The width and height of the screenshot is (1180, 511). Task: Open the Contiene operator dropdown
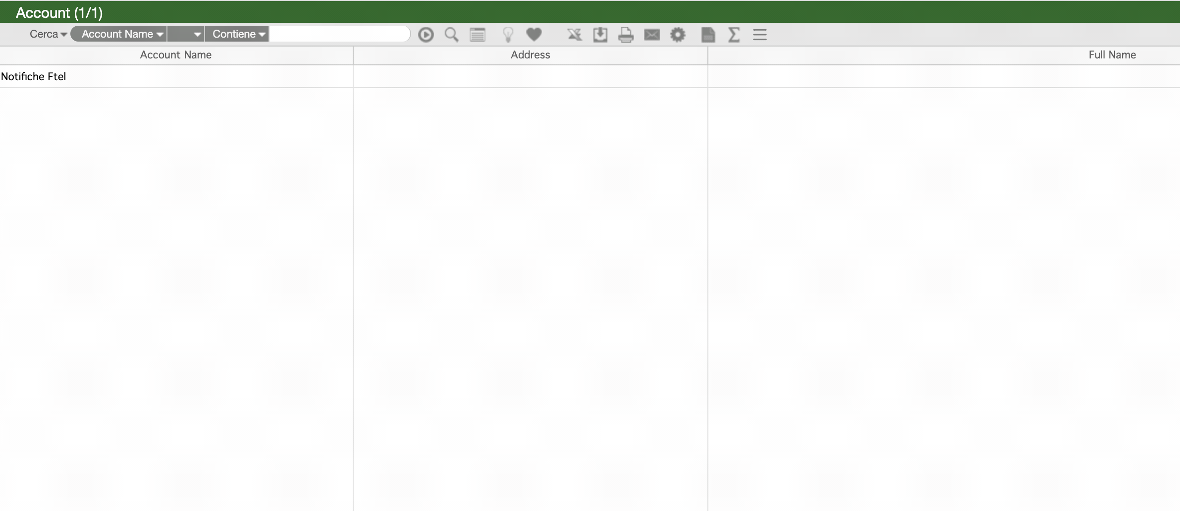[x=237, y=34]
